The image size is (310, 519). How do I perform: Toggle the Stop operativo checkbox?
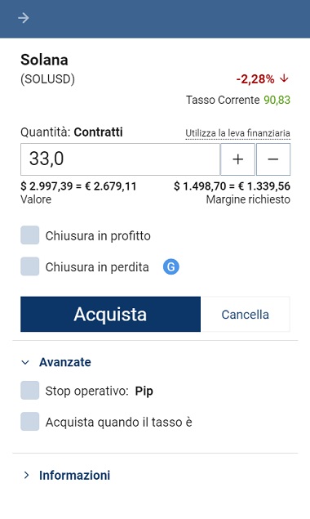click(x=29, y=390)
